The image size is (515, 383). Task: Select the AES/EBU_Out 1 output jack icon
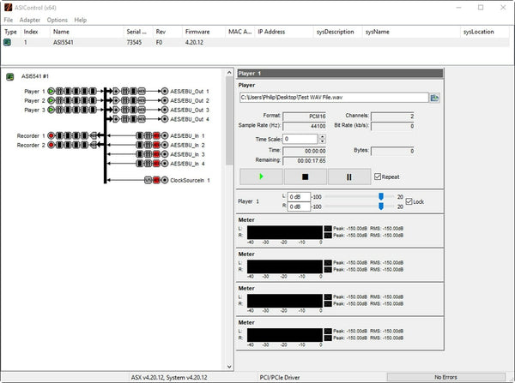tap(163, 90)
